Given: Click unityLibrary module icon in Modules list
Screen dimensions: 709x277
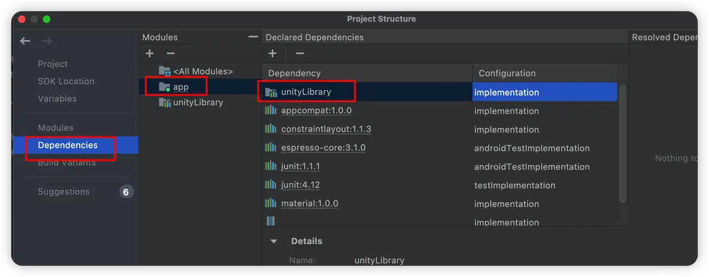Looking at the screenshot, I should pyautogui.click(x=165, y=102).
